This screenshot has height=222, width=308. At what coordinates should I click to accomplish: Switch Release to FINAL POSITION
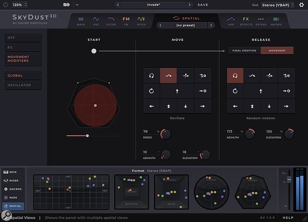[x=244, y=51]
